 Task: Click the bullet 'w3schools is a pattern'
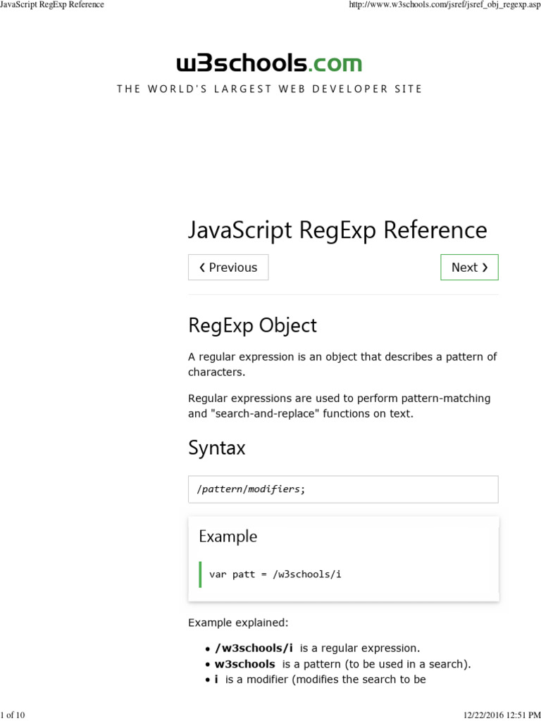[338, 664]
